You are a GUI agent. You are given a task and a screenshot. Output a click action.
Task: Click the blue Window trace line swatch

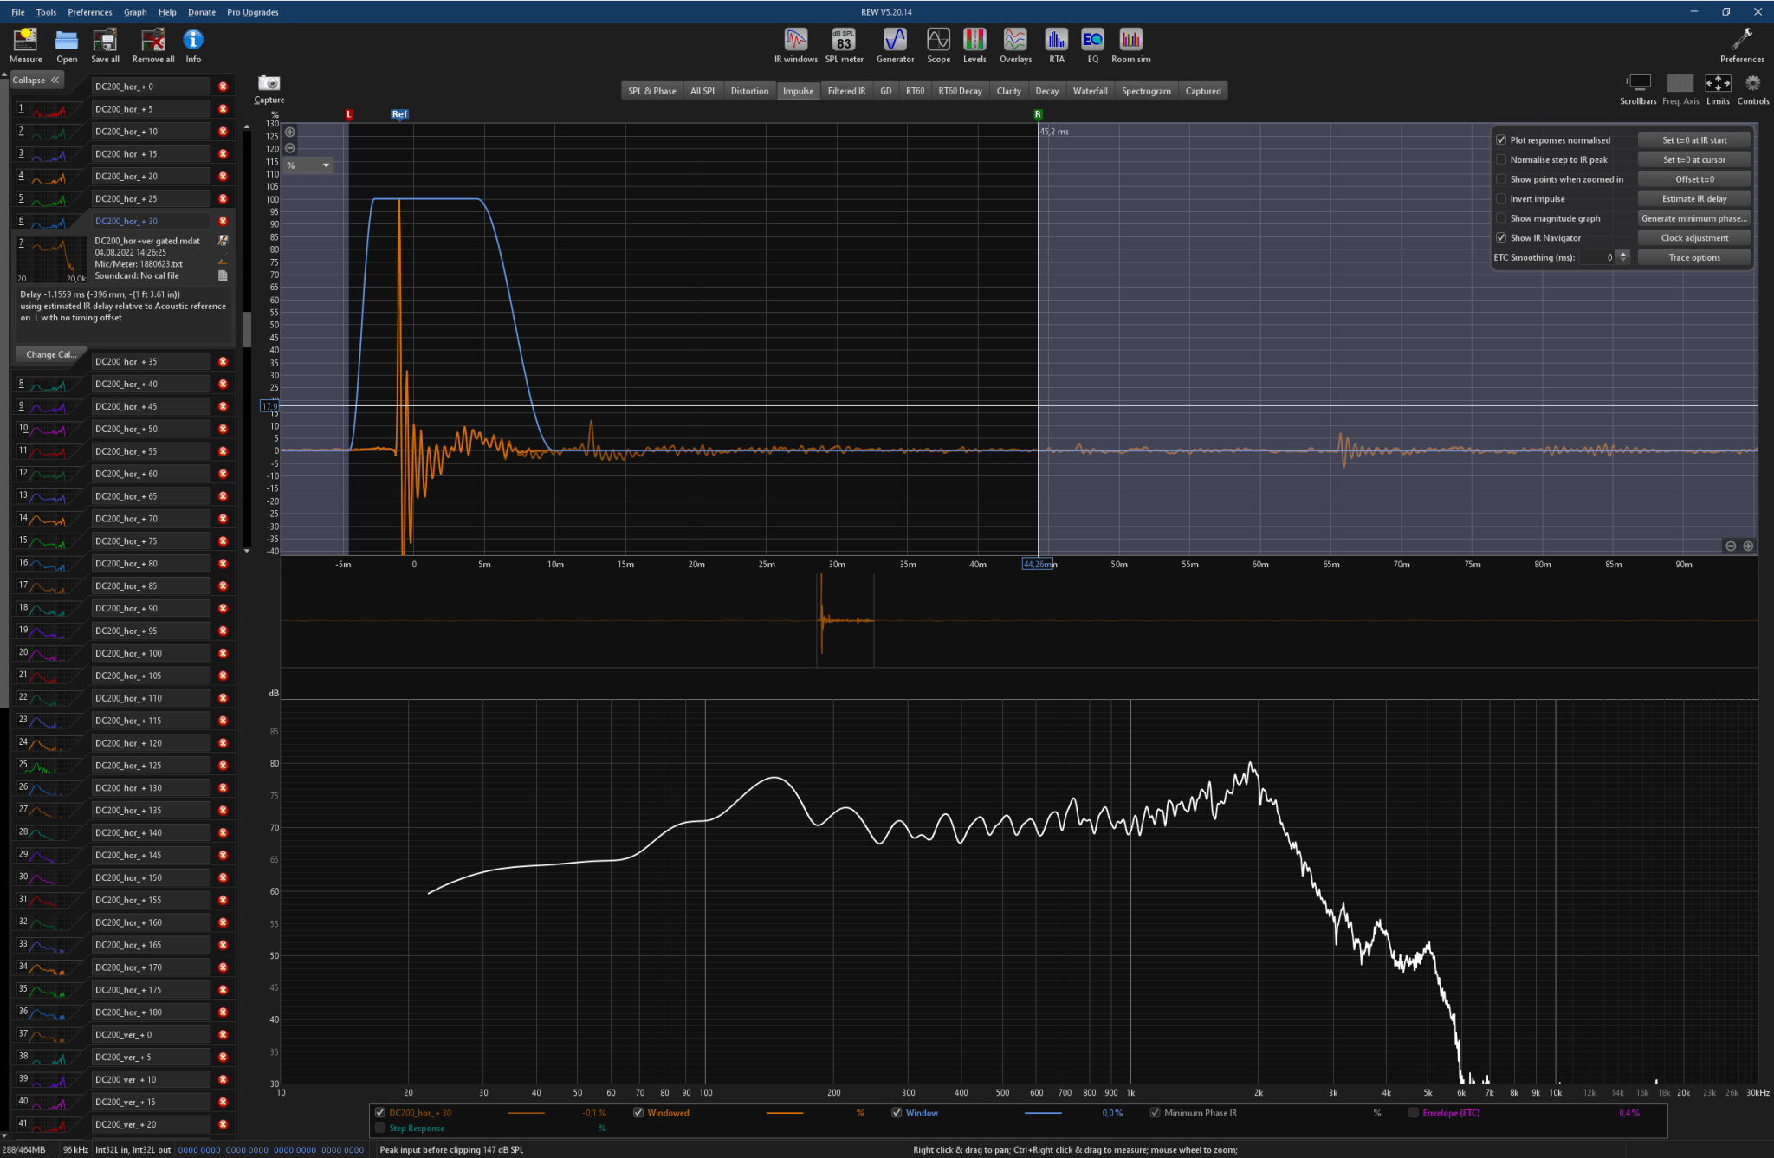click(x=1043, y=1113)
